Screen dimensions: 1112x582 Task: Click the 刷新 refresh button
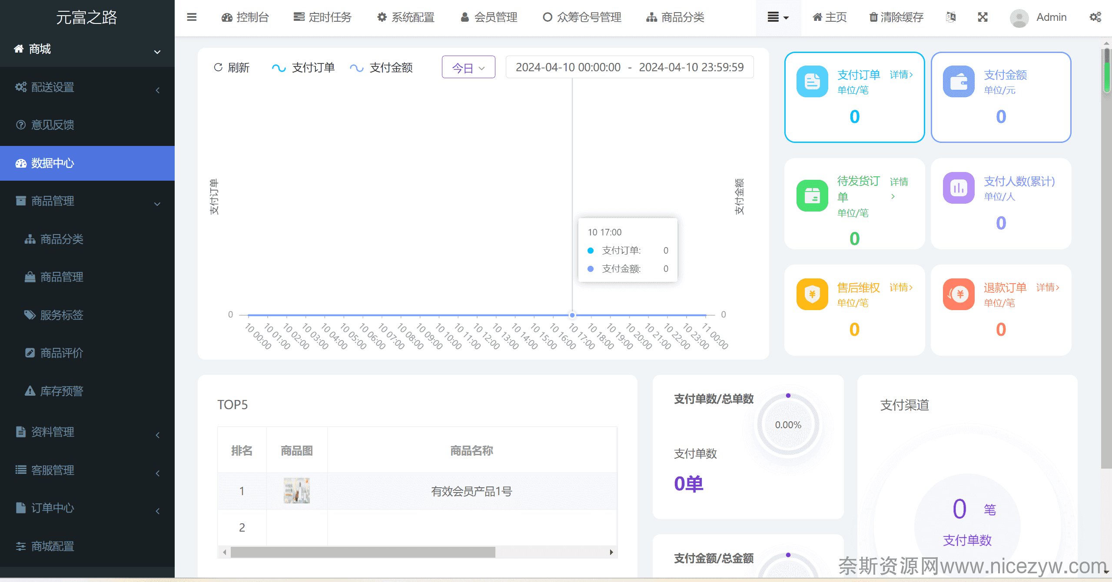(232, 68)
